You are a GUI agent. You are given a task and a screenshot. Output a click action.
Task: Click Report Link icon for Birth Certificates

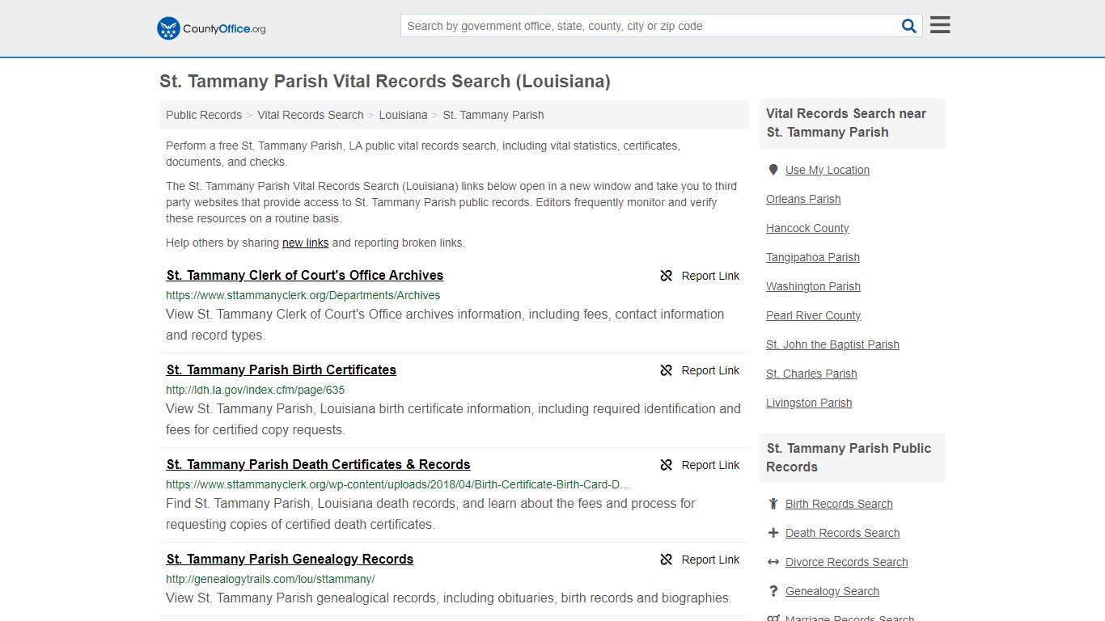click(666, 370)
